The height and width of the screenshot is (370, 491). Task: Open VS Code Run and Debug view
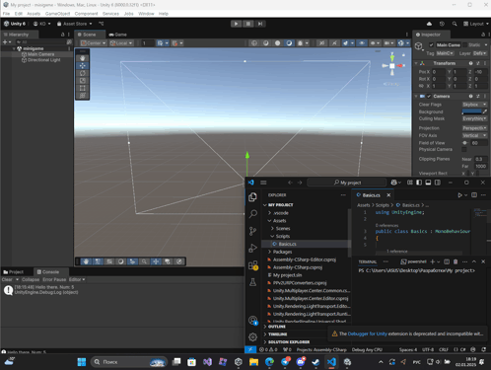pos(252,248)
